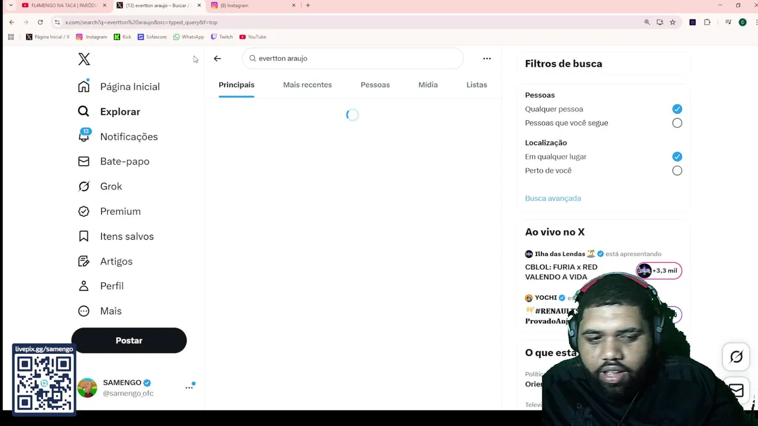Switch to Mídia tab

tap(428, 85)
